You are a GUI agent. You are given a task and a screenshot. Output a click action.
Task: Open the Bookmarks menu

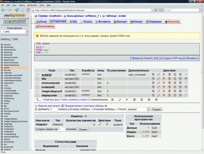point(32,5)
